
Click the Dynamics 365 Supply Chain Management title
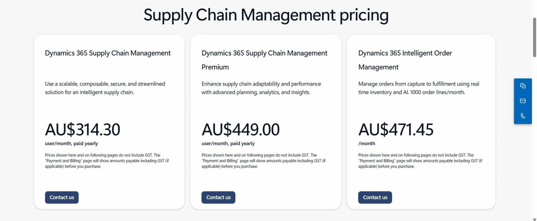point(107,53)
